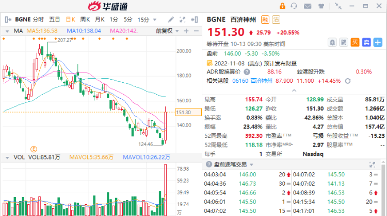Click the 151.30 price label on axis

click(x=188, y=112)
